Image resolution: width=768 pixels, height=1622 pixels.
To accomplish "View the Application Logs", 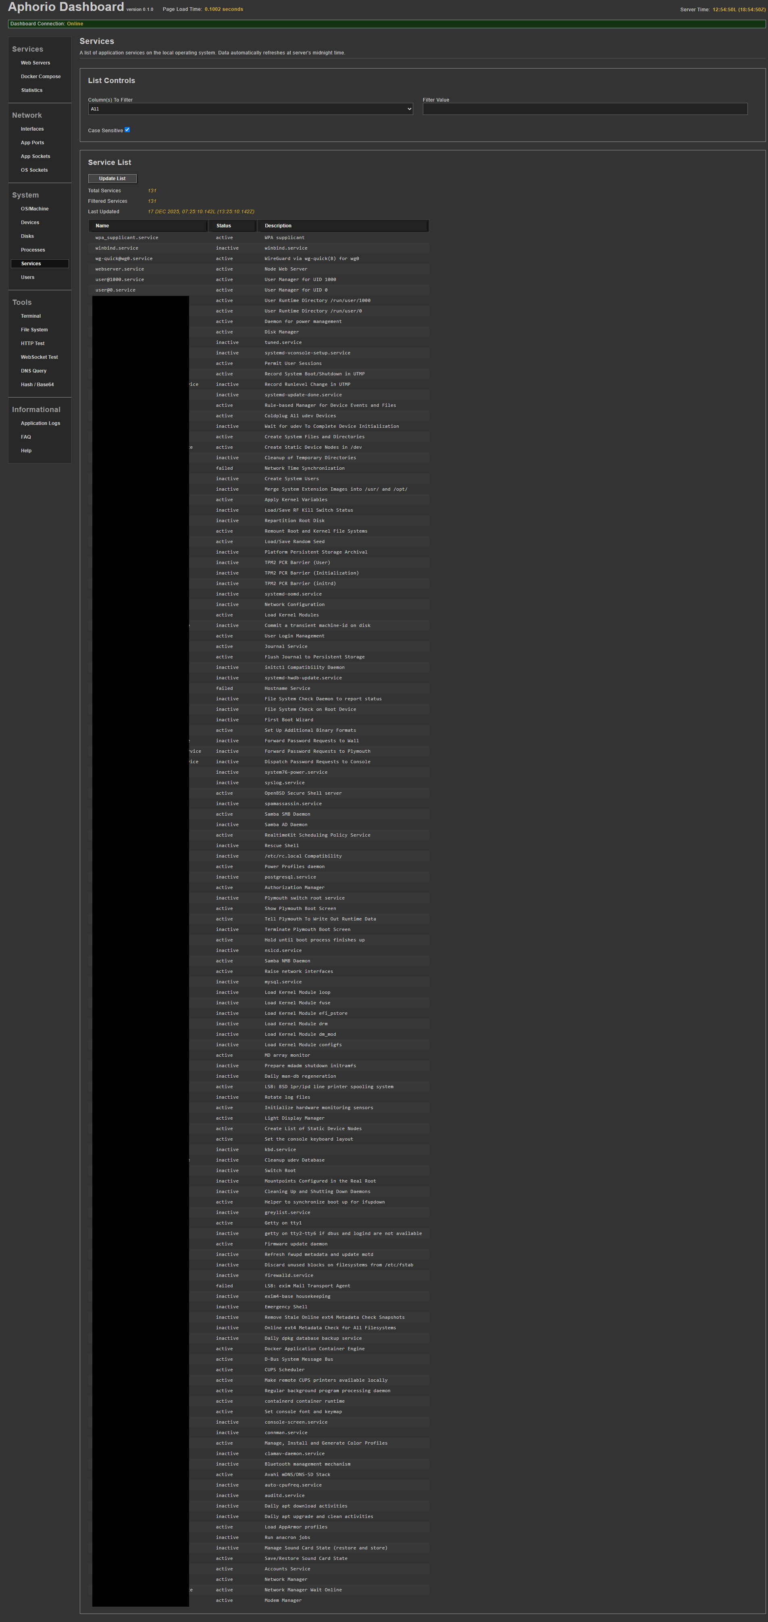I will click(40, 423).
